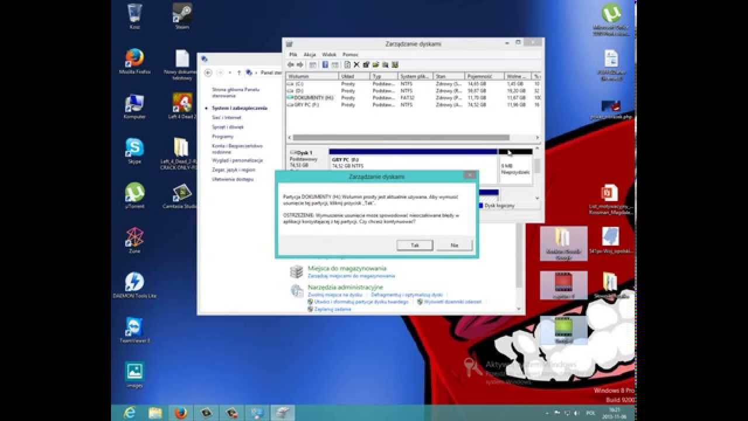Open the Left 4 Dead 2 desktop icon
748x421 pixels.
[x=182, y=106]
